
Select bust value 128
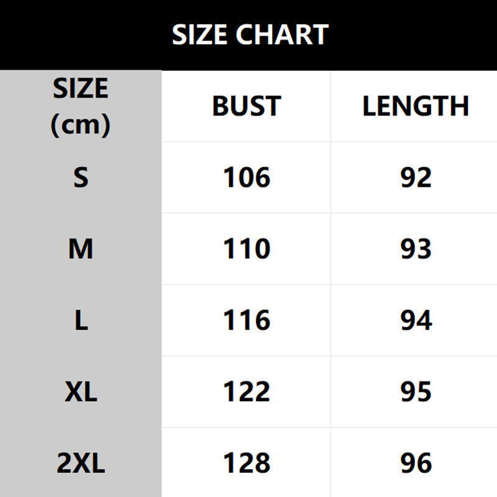tap(247, 463)
